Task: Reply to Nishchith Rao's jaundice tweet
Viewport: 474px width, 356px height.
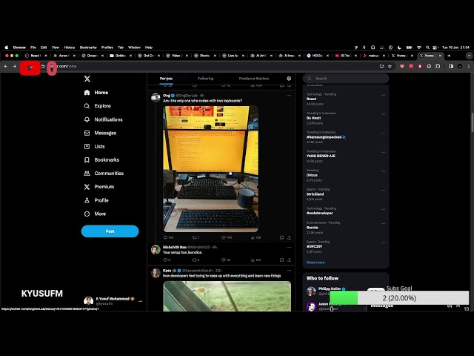Action: click(x=167, y=260)
